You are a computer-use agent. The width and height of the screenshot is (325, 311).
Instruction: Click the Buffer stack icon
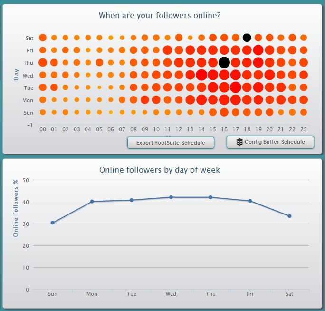click(239, 142)
